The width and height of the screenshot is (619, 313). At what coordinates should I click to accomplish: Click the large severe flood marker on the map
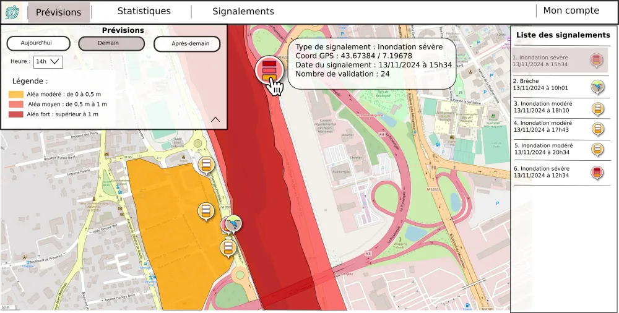point(269,69)
